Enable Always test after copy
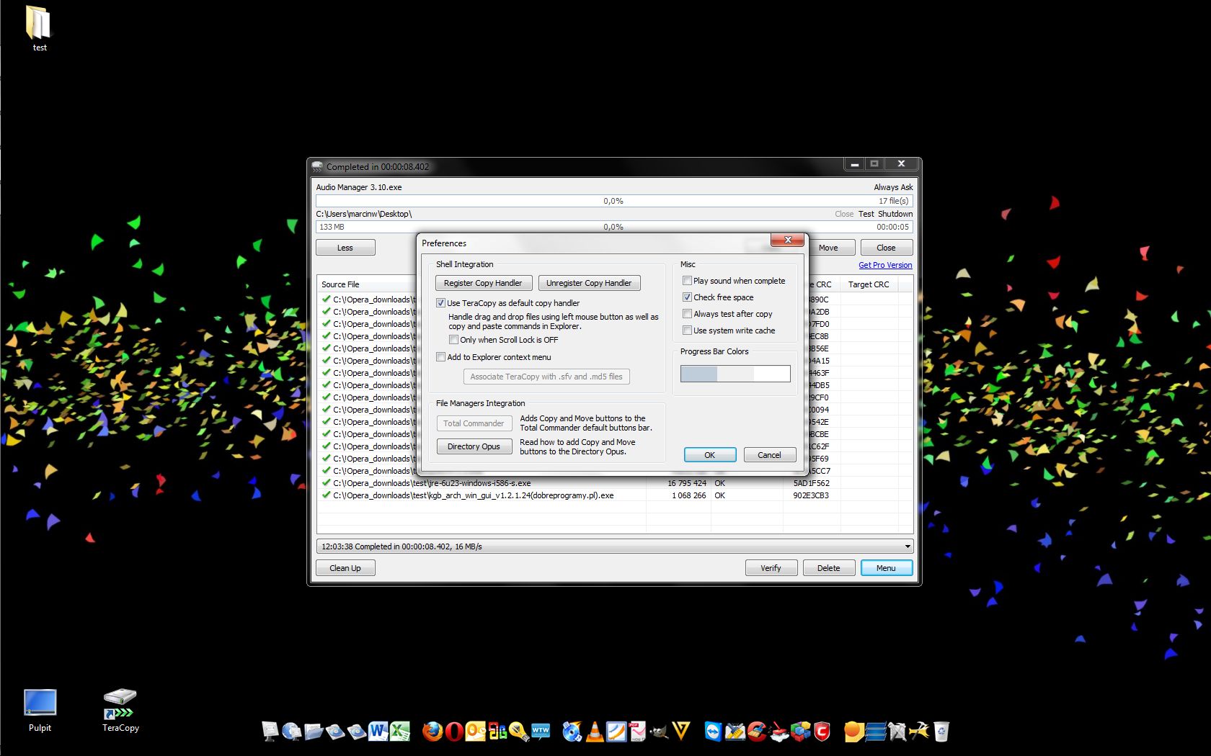1211x756 pixels. click(x=687, y=314)
